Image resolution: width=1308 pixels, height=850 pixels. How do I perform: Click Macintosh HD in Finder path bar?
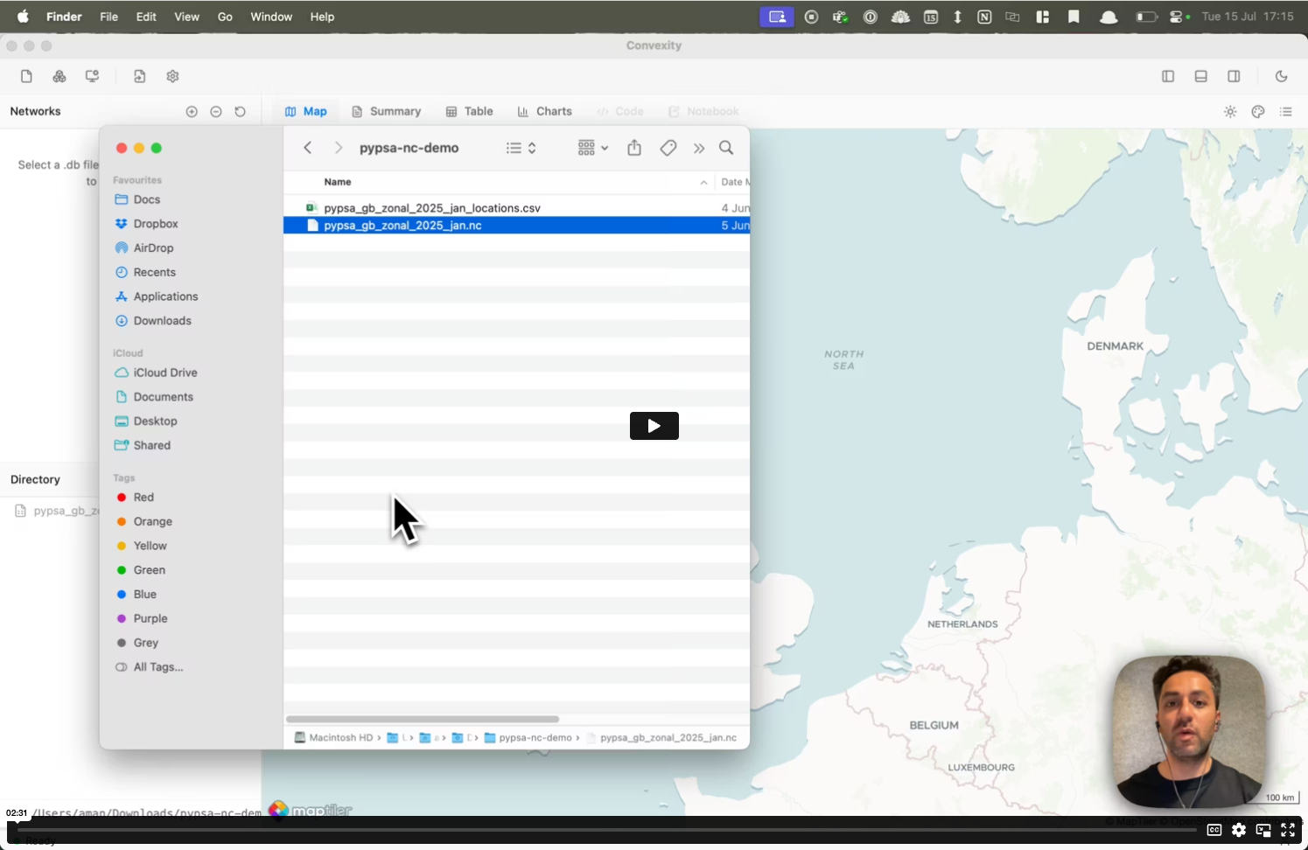(334, 738)
